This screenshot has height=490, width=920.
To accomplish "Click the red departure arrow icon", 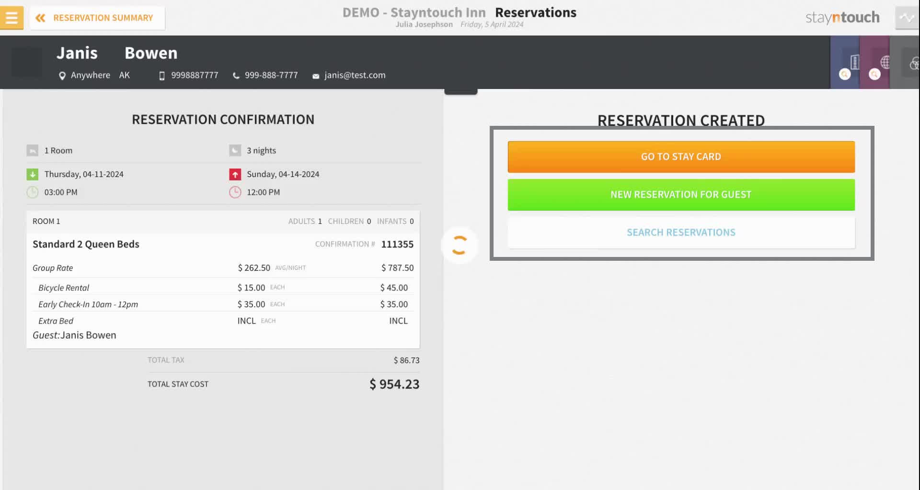I will click(235, 175).
